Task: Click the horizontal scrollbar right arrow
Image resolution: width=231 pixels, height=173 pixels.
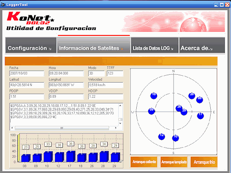Action: click(x=115, y=128)
